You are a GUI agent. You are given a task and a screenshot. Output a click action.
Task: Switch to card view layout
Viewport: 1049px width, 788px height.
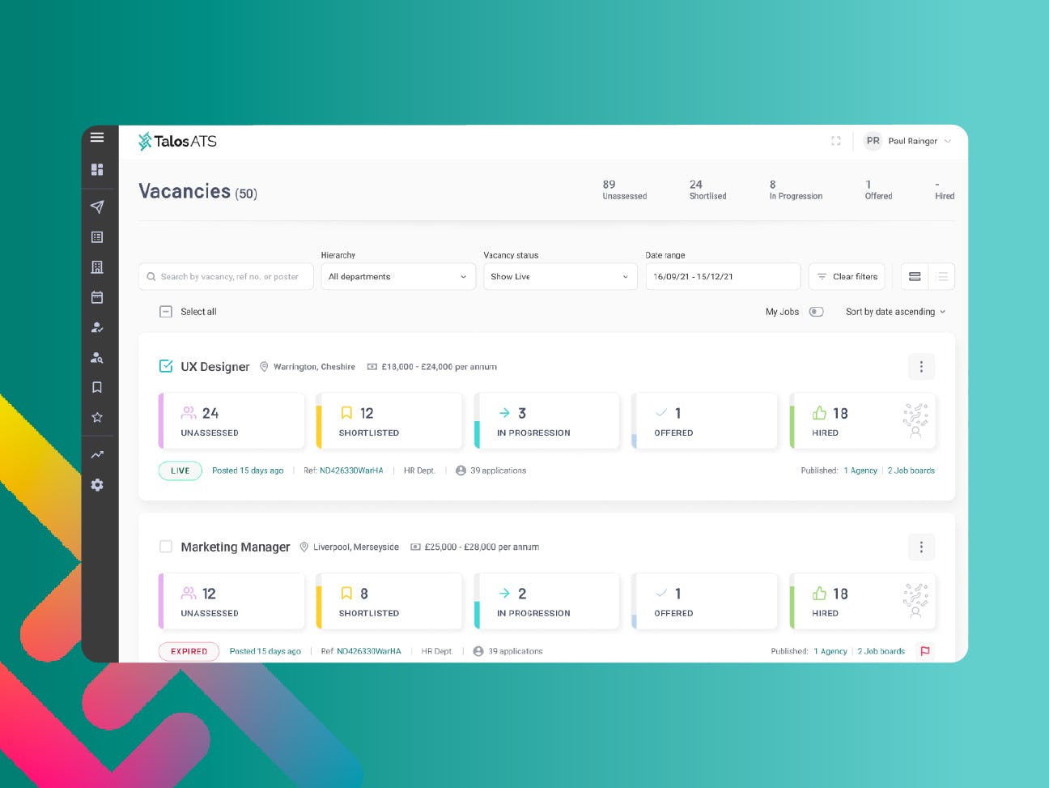(x=915, y=276)
